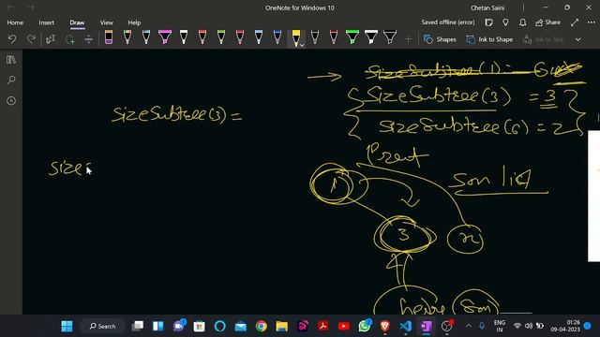Open notifications bell
Image resolution: width=600 pixels, height=337 pixels.
click(x=523, y=22)
